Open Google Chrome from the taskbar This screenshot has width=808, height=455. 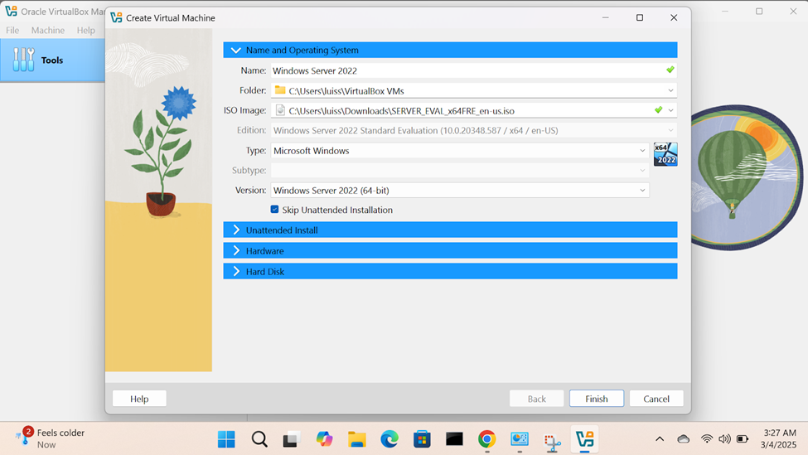point(486,439)
